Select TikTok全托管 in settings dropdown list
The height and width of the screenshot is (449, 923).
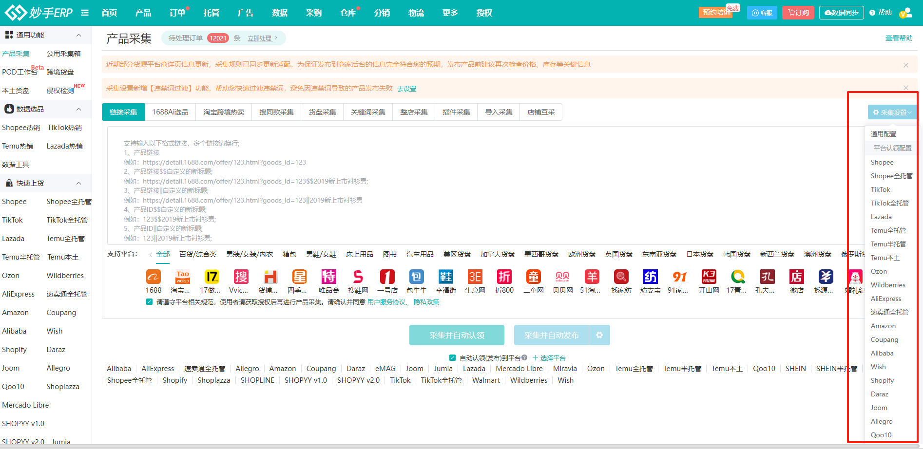point(889,203)
